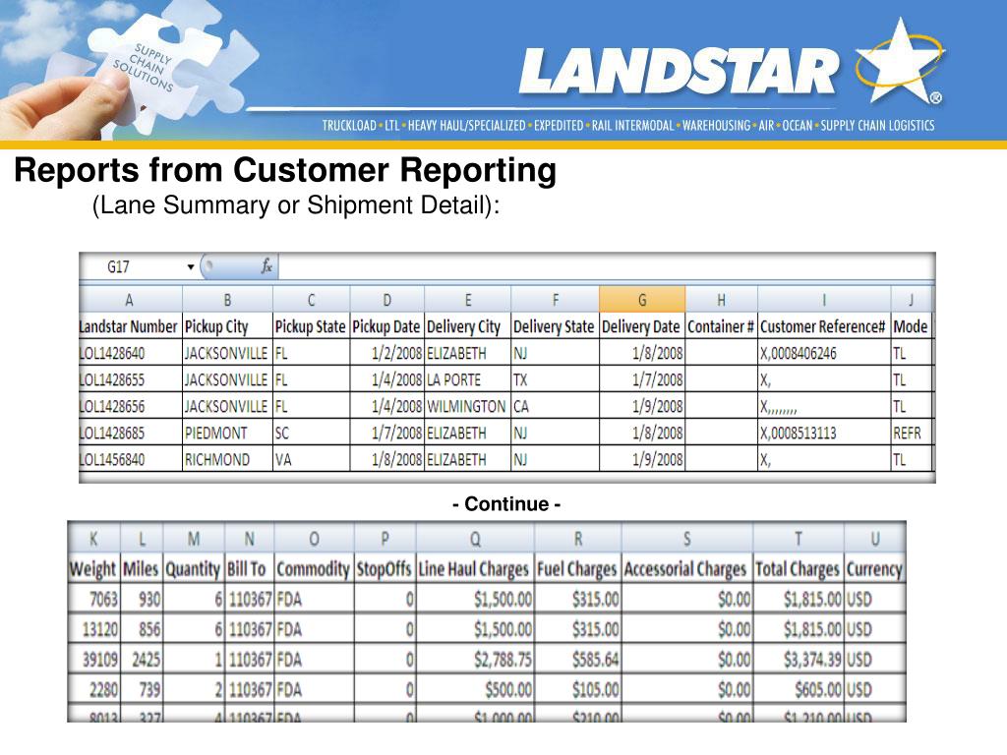Select cell LOL1428685
This screenshot has height=755, width=1007.
pos(131,434)
